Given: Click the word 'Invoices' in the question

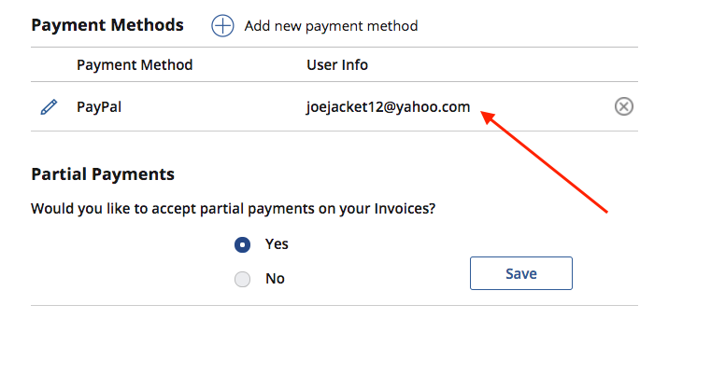Looking at the screenshot, I should [403, 209].
